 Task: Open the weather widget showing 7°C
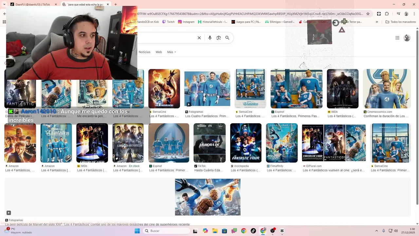[18, 231]
